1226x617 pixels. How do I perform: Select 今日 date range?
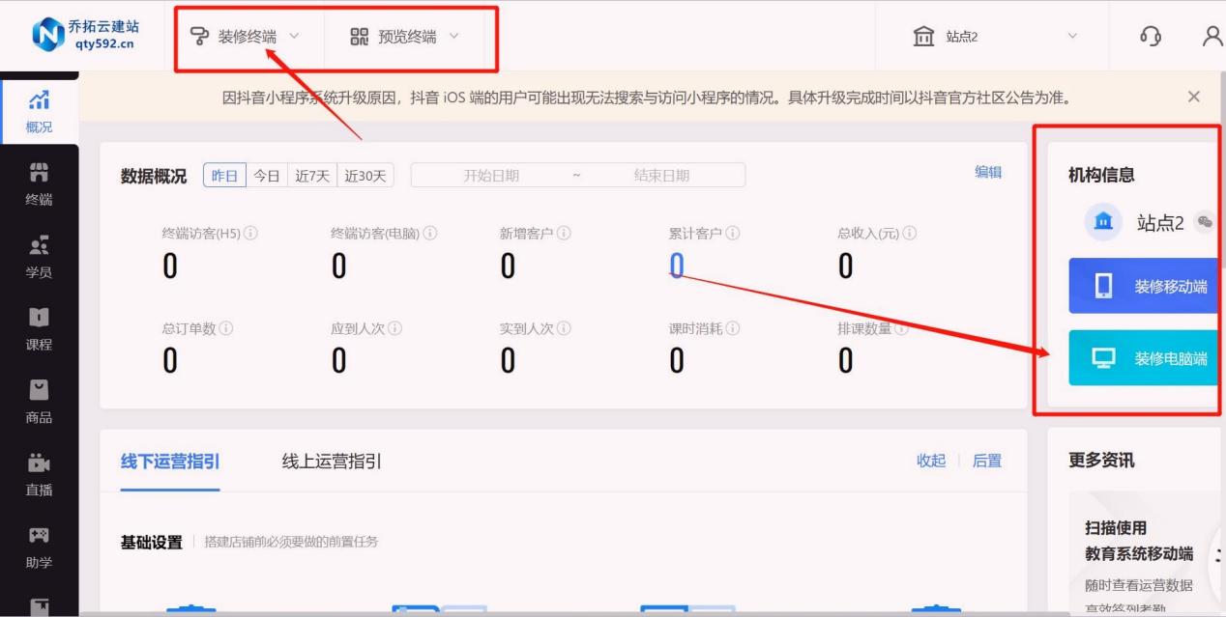(x=267, y=176)
